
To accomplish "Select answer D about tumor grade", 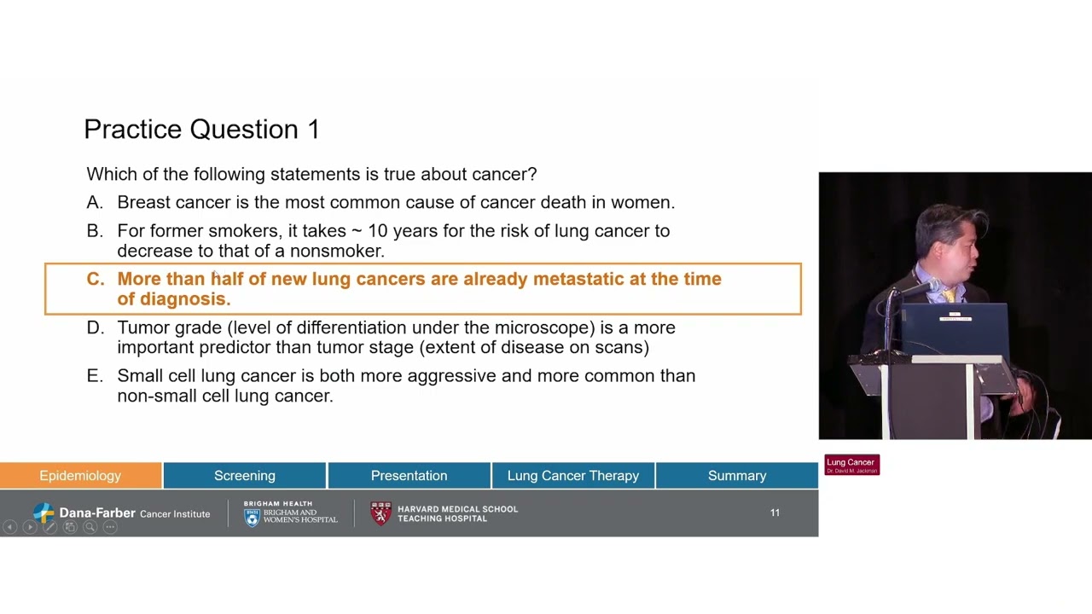I will coord(380,337).
